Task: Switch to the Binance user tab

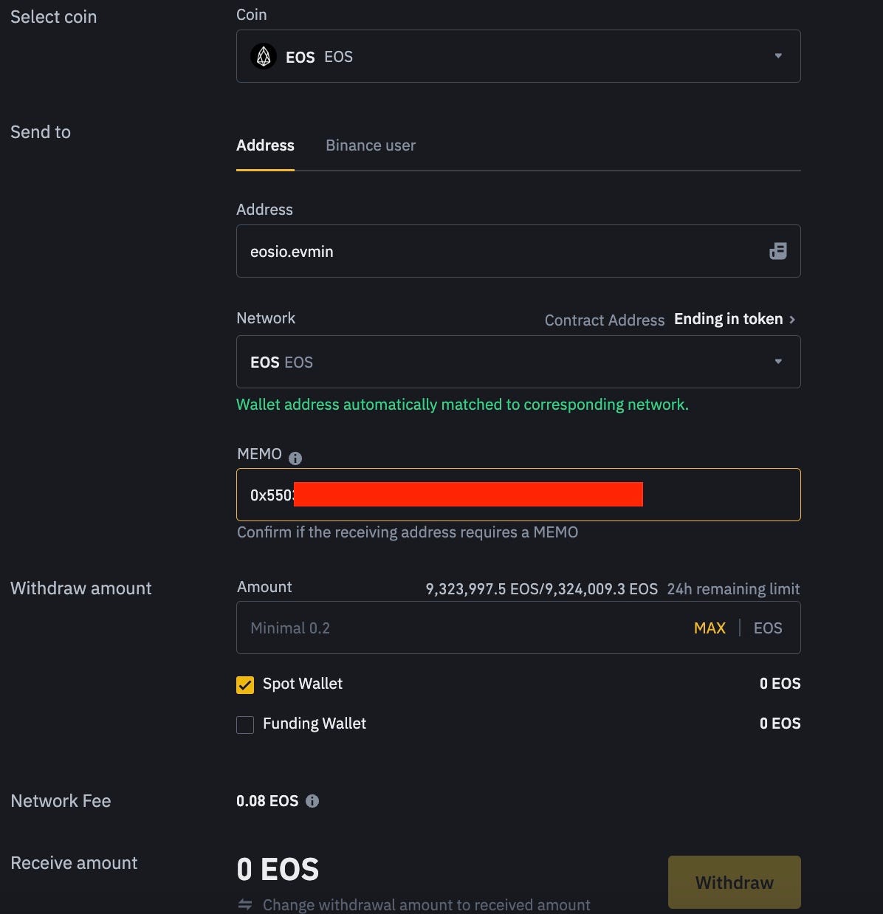Action: point(371,145)
